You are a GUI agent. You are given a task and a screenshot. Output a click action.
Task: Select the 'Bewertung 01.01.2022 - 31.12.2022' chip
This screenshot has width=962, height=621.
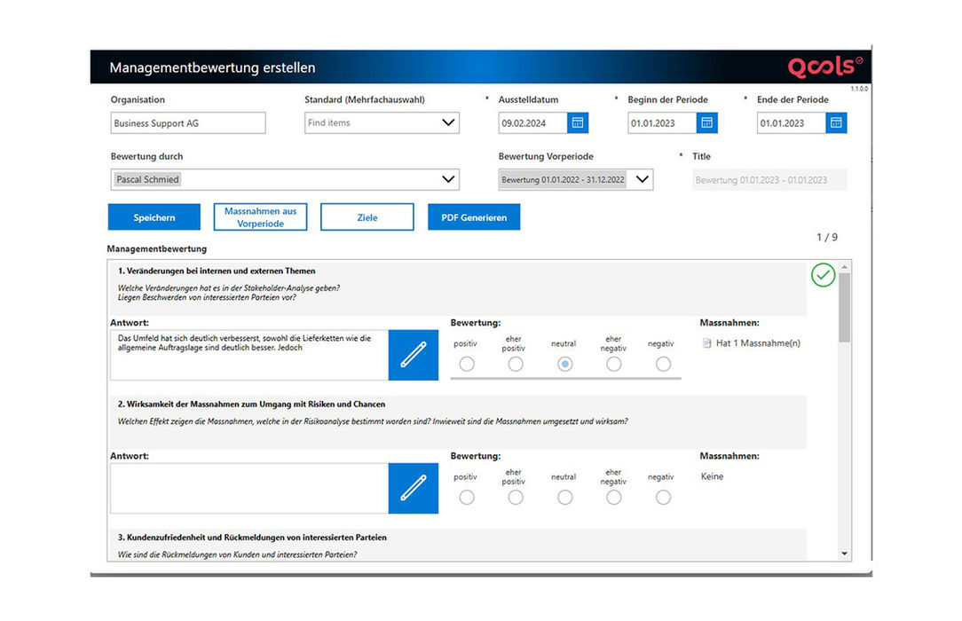tap(563, 179)
